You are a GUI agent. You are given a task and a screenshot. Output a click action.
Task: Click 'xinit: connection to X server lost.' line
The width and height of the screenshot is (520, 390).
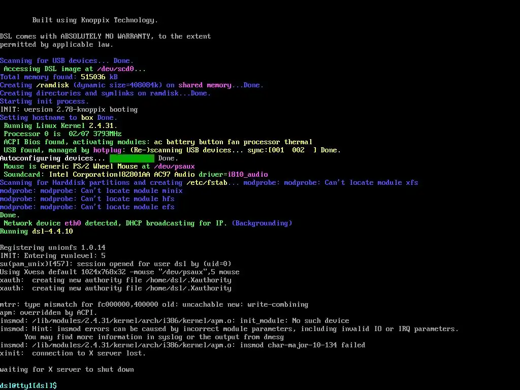[x=73, y=353]
